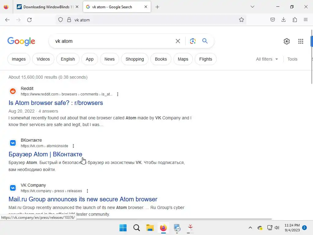Viewport: 313px width, 235px height.
Task: Click the Reddit favicon
Action: pyautogui.click(x=13, y=91)
